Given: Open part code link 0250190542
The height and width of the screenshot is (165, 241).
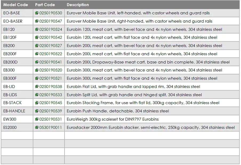Looking at the screenshot, I should [x=51, y=37].
